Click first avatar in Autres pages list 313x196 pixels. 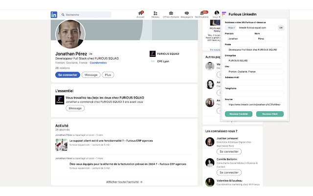[210, 66]
